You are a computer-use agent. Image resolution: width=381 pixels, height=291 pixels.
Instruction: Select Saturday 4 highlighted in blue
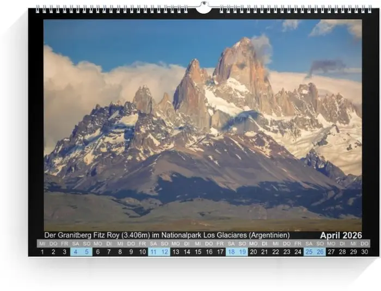pyautogui.click(x=76, y=252)
